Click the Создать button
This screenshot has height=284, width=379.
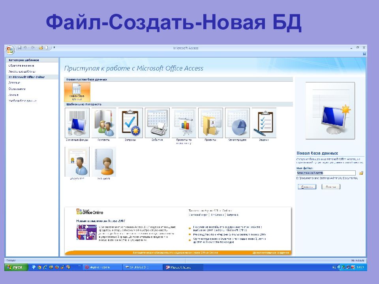[x=307, y=187]
